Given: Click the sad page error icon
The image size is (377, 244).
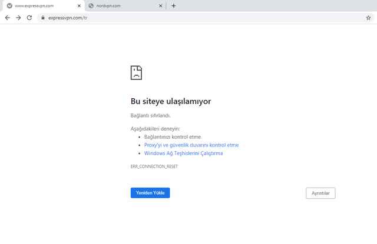Looking at the screenshot, I should pos(136,72).
